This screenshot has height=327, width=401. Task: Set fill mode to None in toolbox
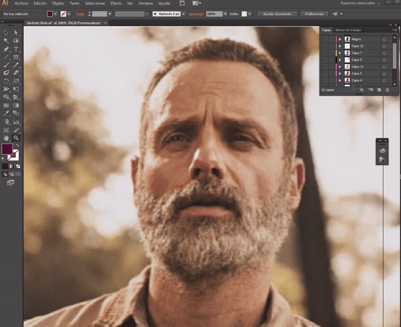click(18, 166)
